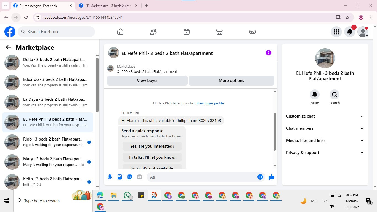Image resolution: width=377 pixels, height=212 pixels.
Task: Click the More options button
Action: coord(231,81)
